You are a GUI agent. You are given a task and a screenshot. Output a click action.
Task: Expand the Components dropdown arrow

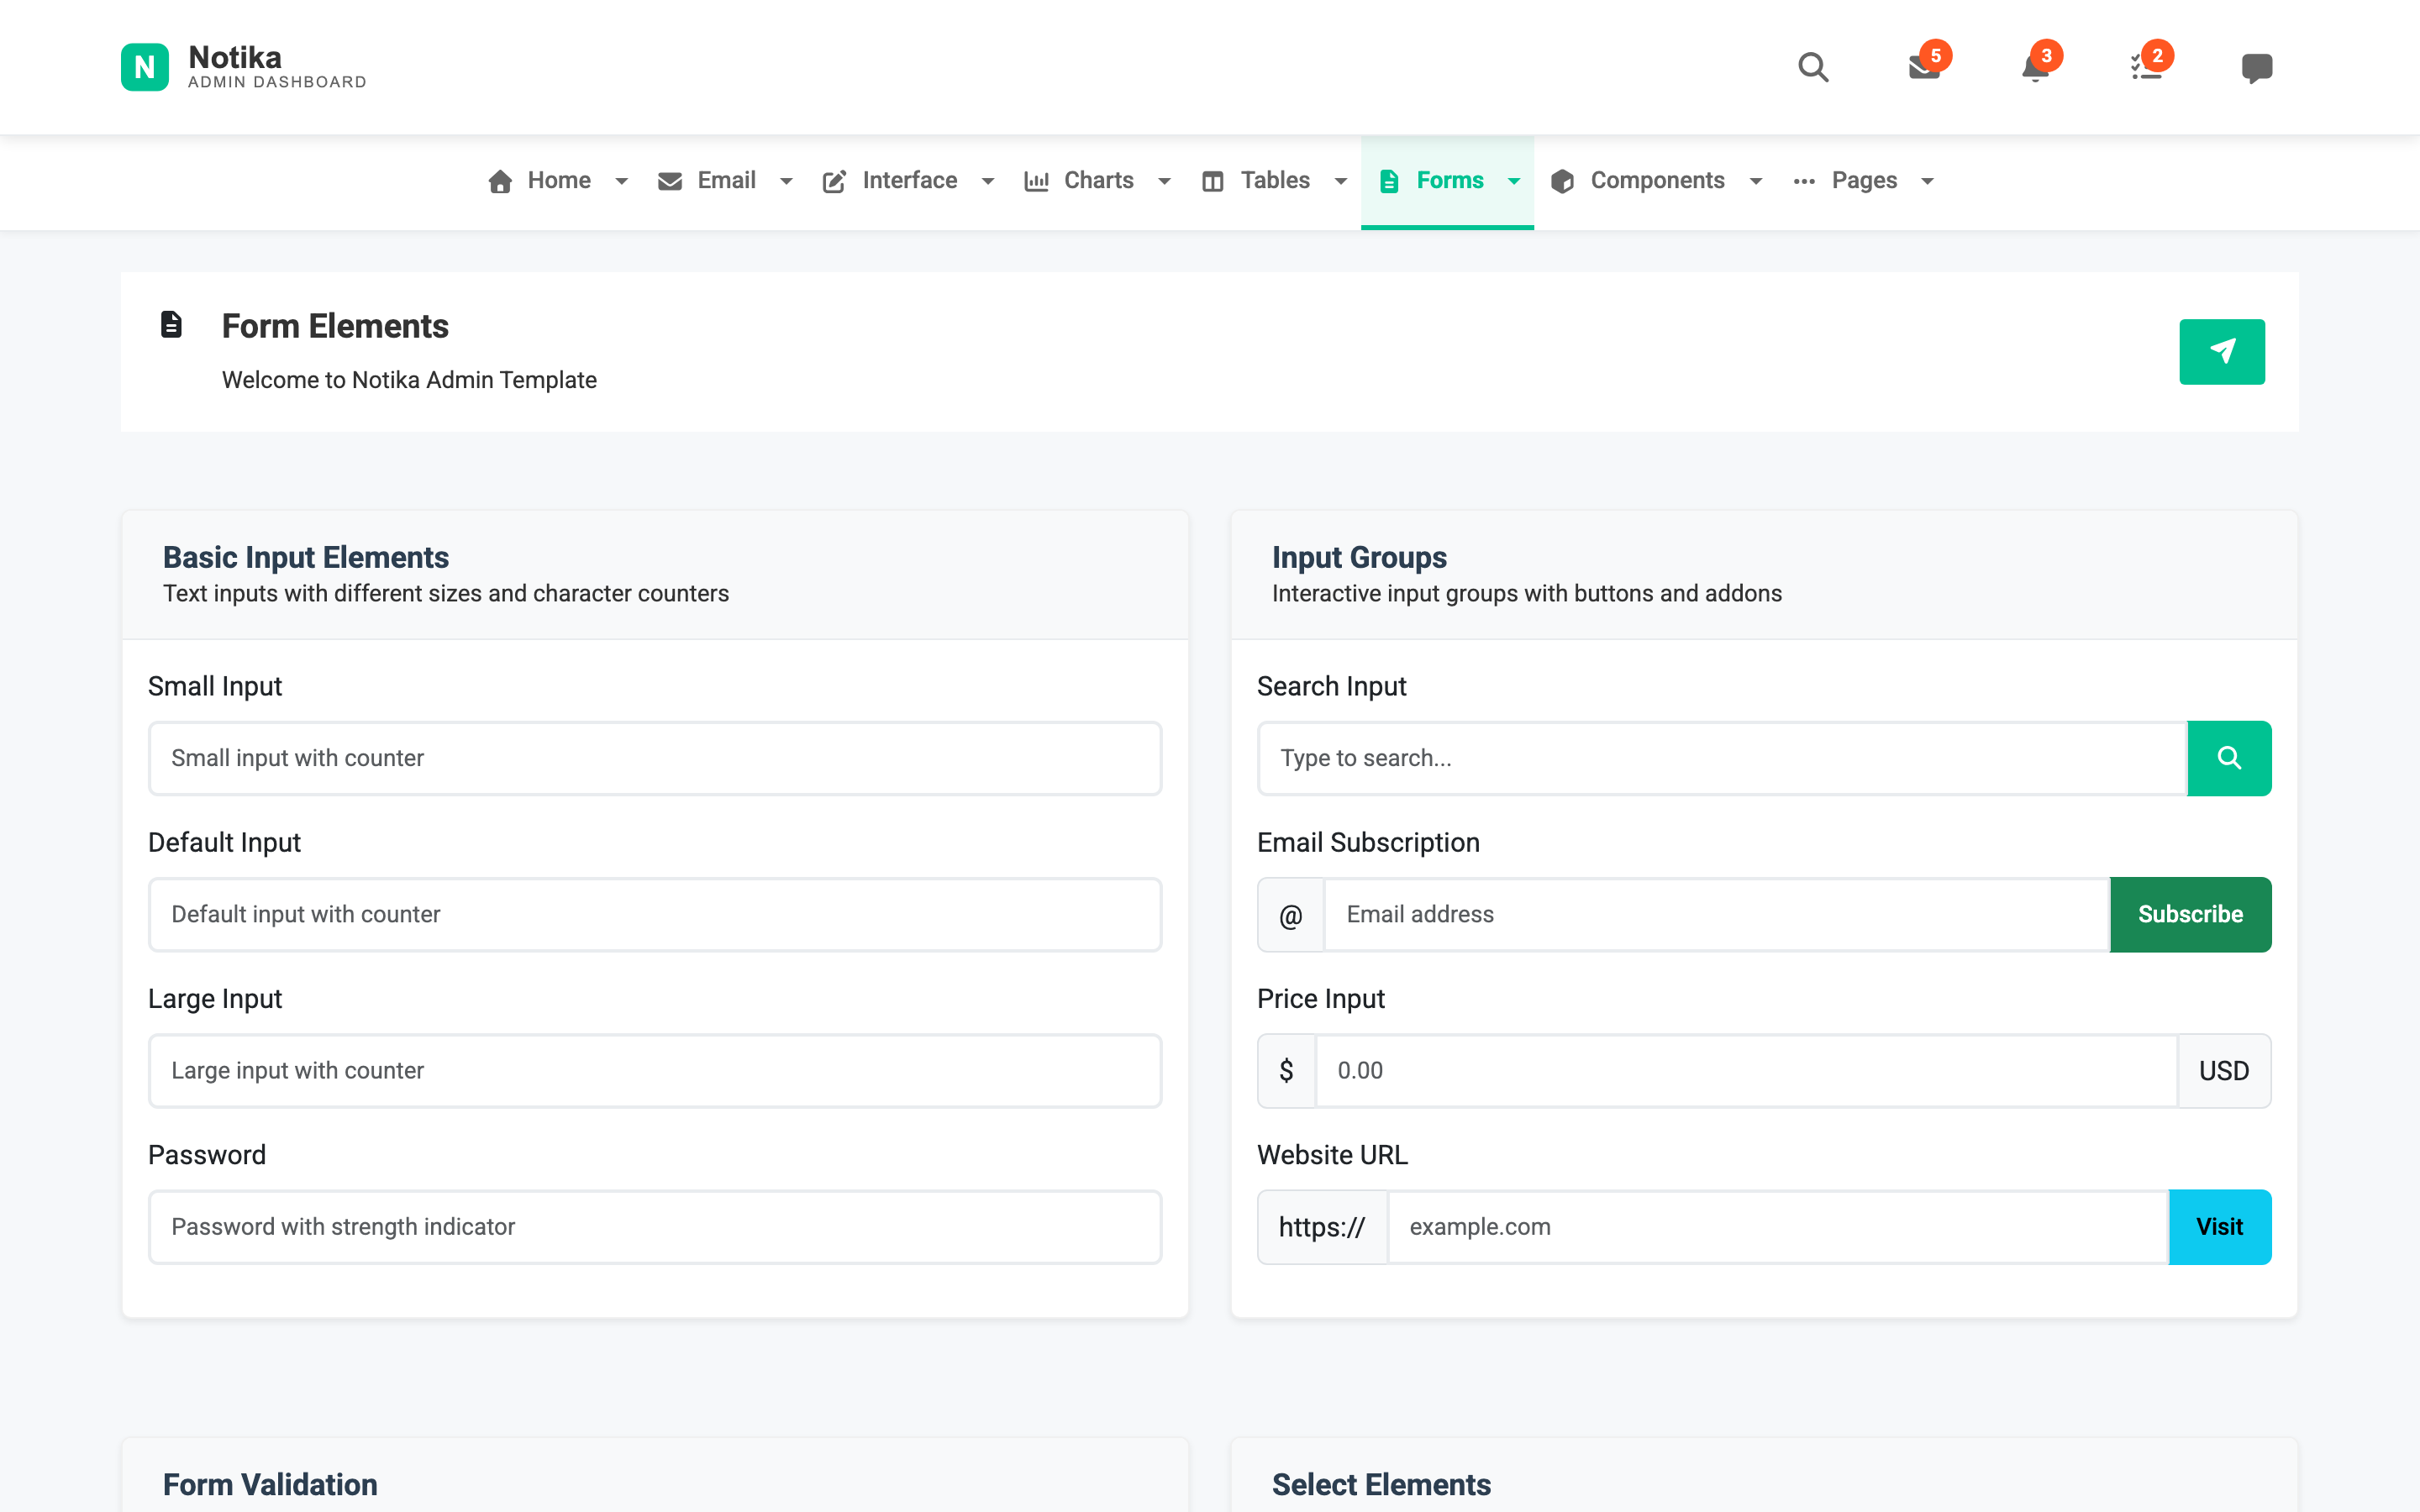click(x=1755, y=181)
